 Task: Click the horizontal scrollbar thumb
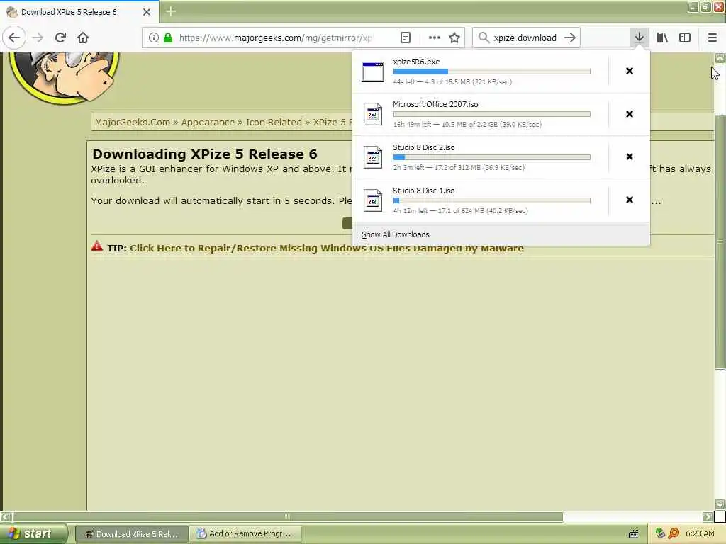point(287,516)
